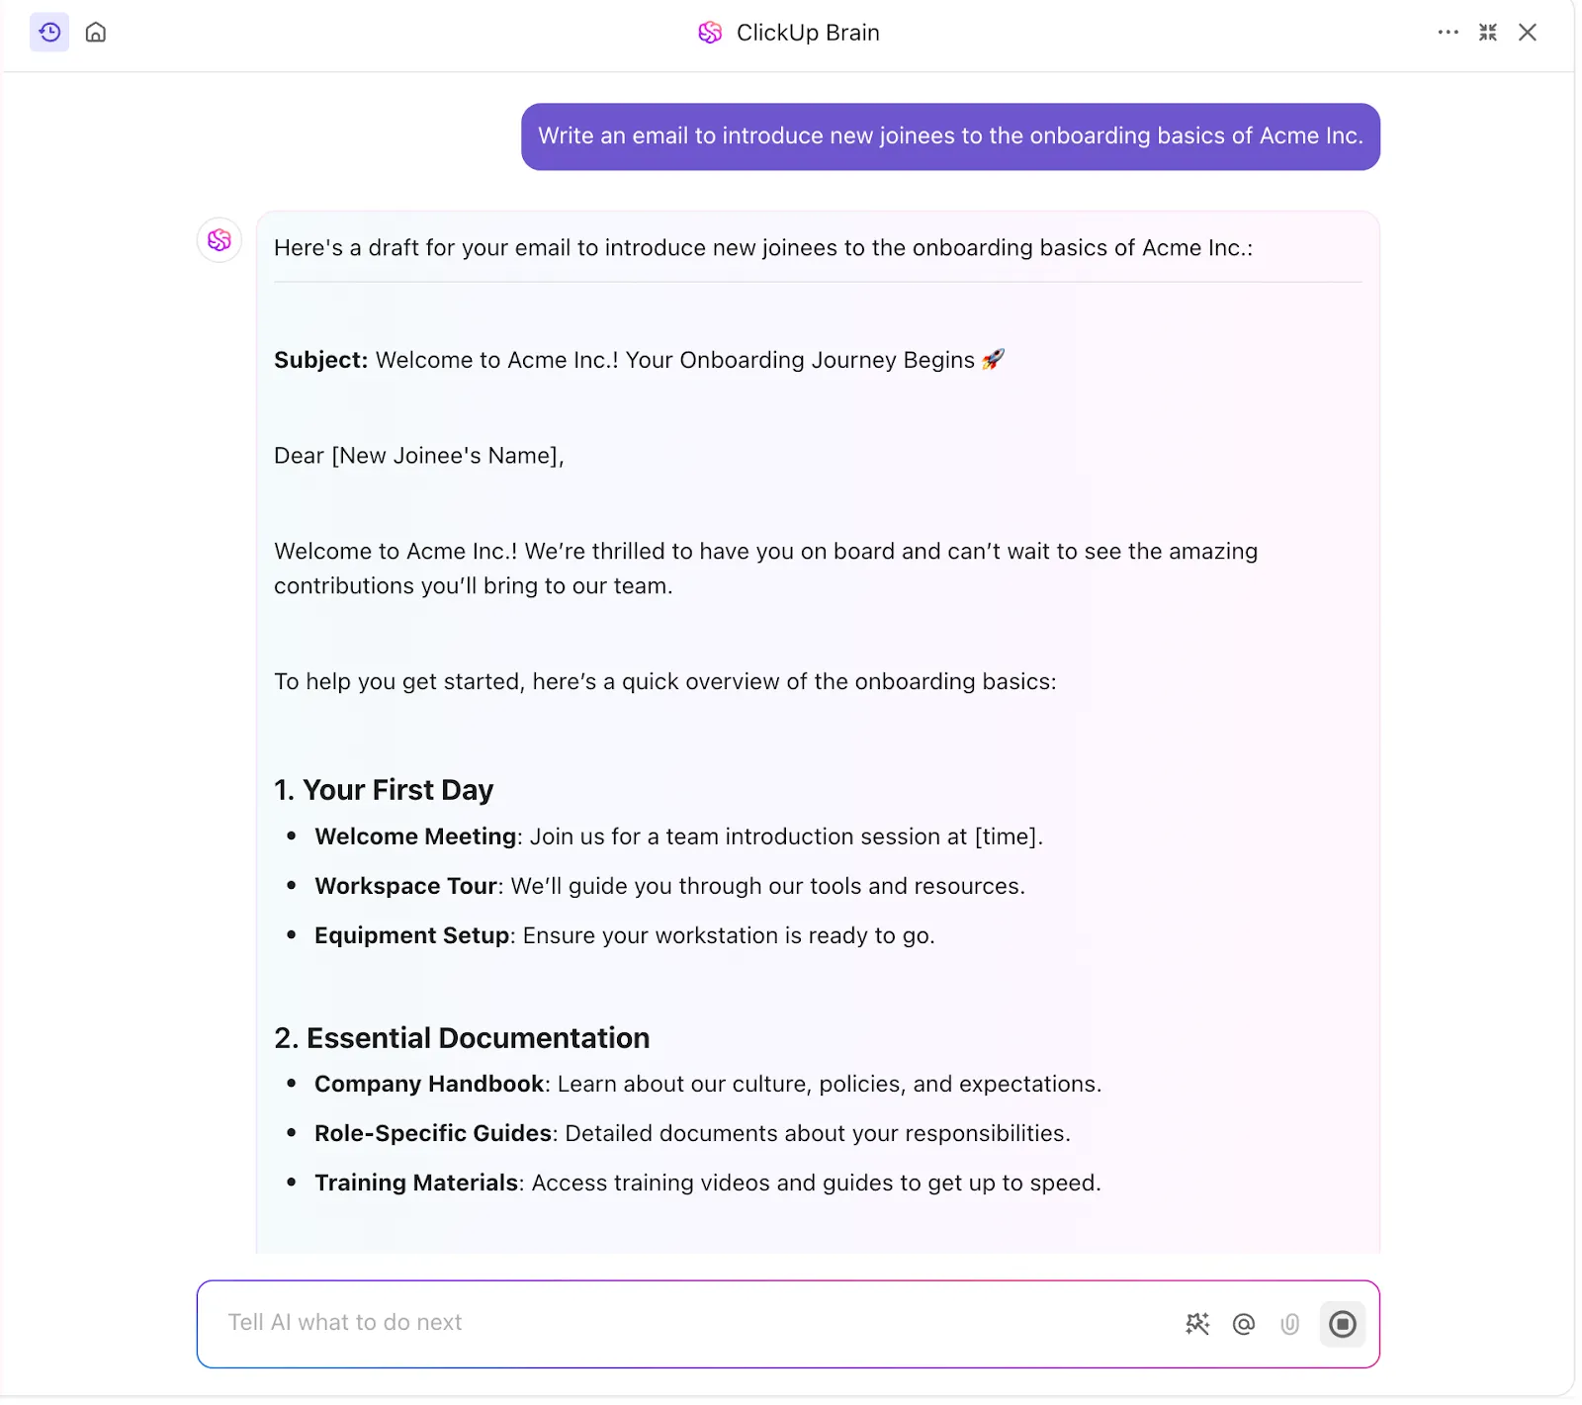Click the 'Welcome Meeting' bullet item
The height and width of the screenshot is (1405, 1582).
[678, 836]
